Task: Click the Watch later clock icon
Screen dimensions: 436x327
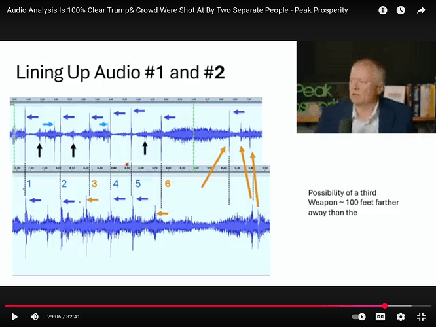Action: [401, 10]
